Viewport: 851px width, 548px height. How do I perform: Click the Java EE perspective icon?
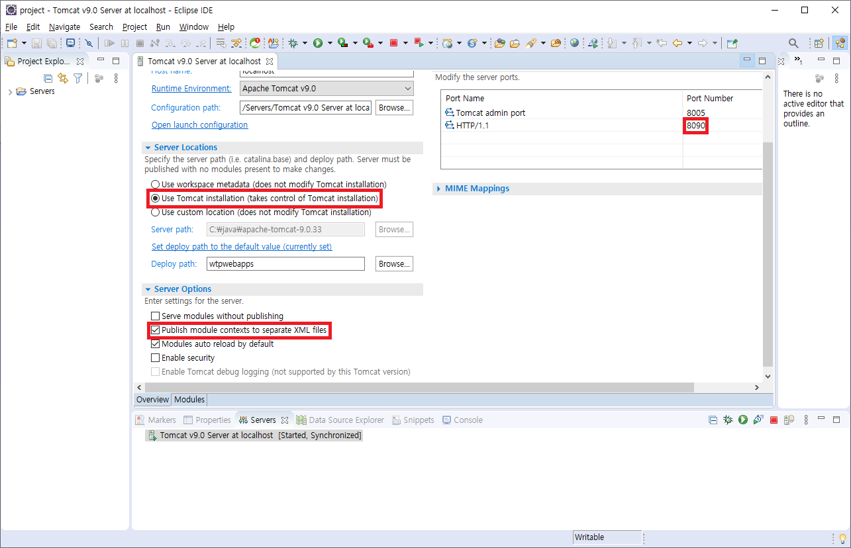pyautogui.click(x=840, y=43)
